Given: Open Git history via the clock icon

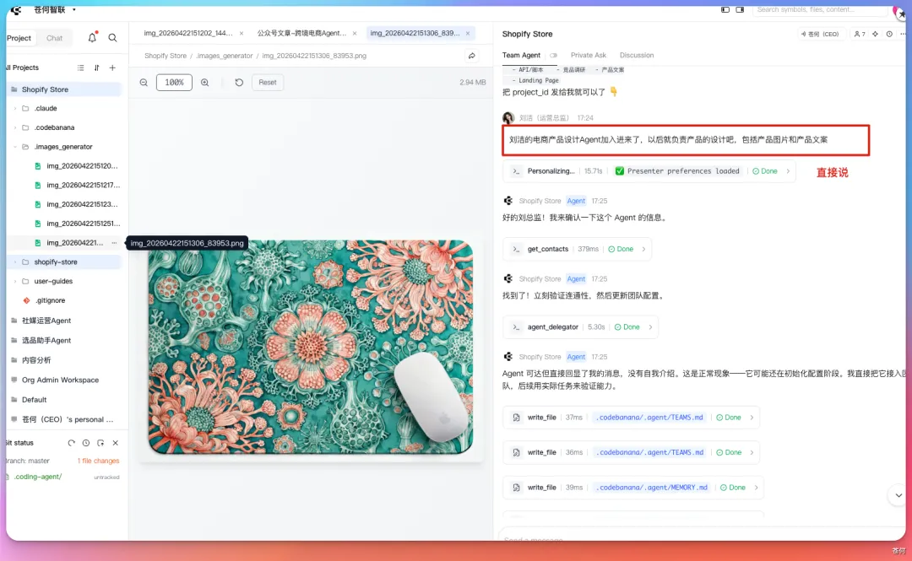Looking at the screenshot, I should click(x=86, y=443).
